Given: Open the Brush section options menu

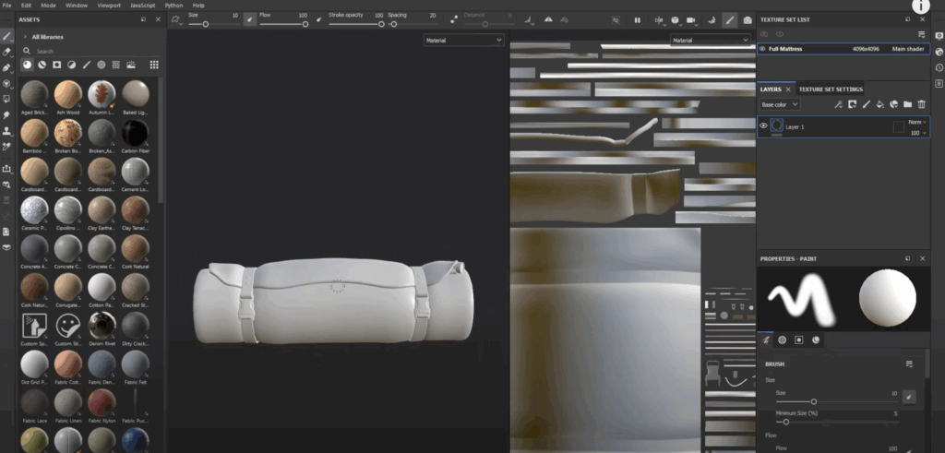Looking at the screenshot, I should 909,364.
